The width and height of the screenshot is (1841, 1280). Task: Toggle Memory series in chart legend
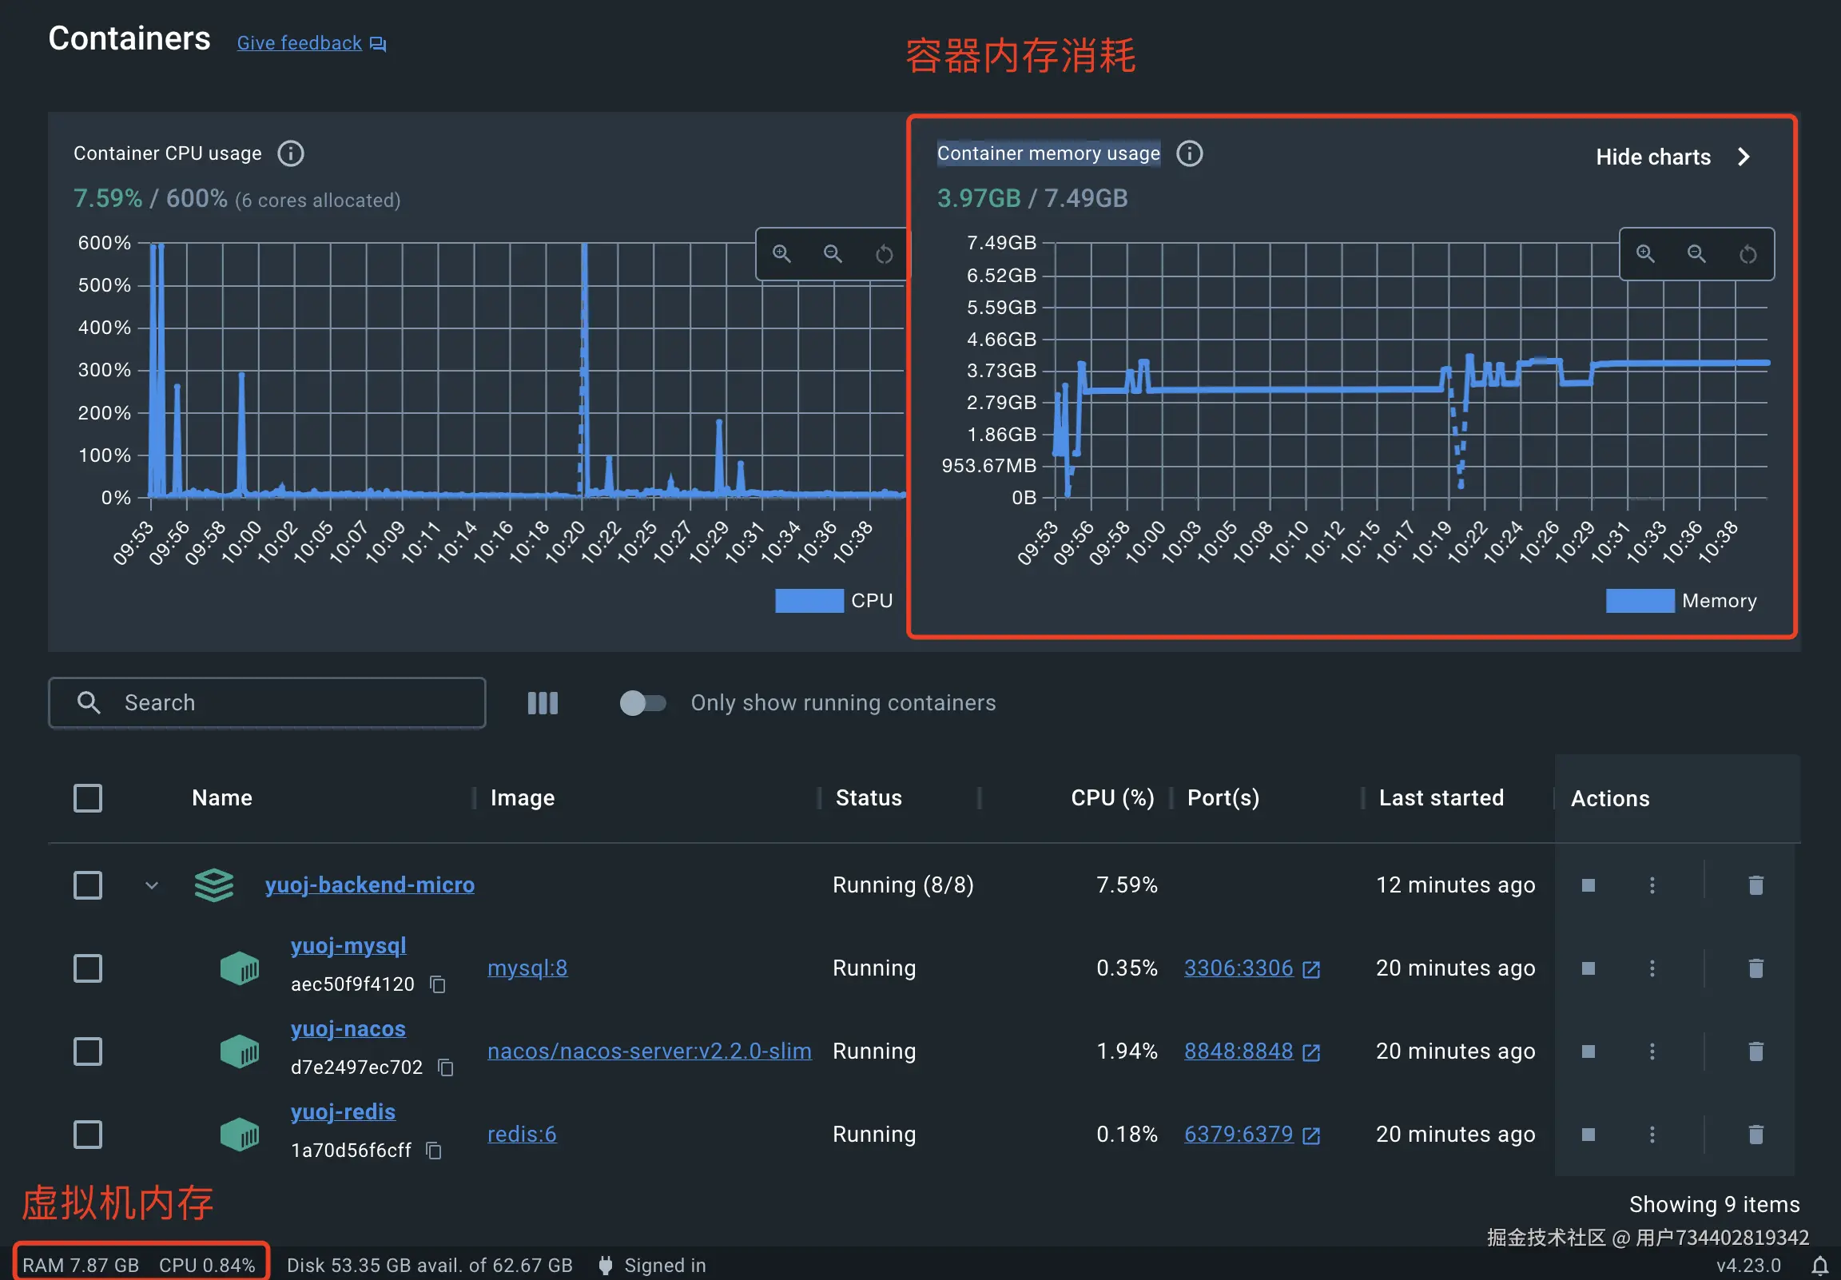click(x=1681, y=601)
